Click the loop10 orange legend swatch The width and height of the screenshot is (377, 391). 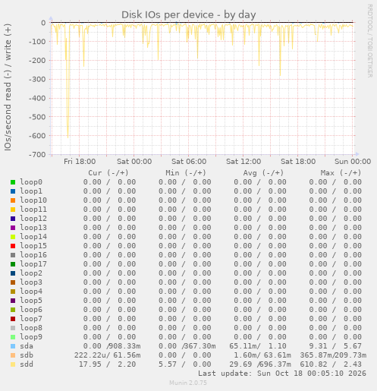(13, 200)
